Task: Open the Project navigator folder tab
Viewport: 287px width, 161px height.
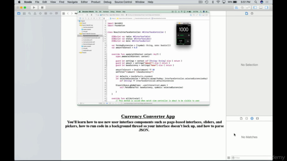Action: (x=19, y=13)
